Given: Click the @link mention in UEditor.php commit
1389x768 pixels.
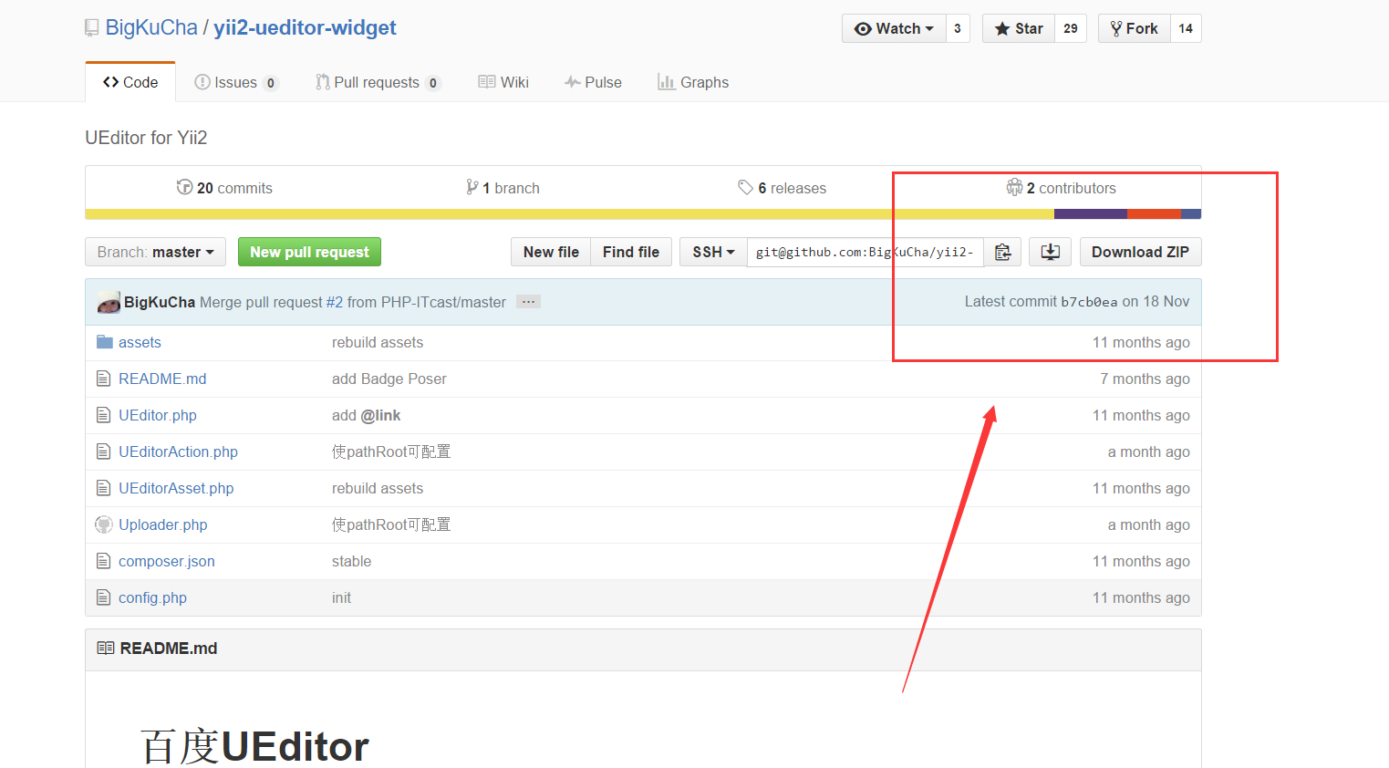Looking at the screenshot, I should (380, 415).
